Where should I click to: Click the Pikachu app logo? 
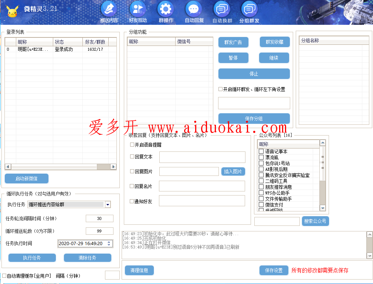point(12,11)
